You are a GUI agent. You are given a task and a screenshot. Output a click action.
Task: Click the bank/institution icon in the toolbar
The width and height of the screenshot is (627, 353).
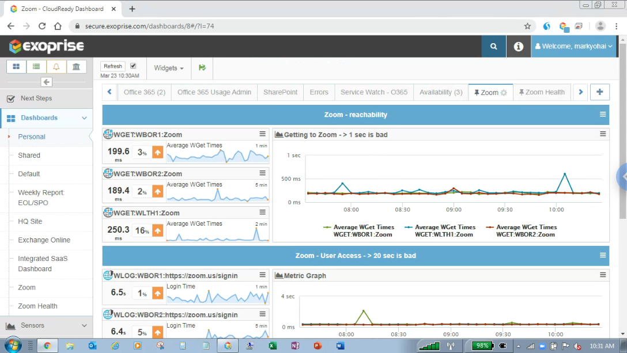pos(75,66)
